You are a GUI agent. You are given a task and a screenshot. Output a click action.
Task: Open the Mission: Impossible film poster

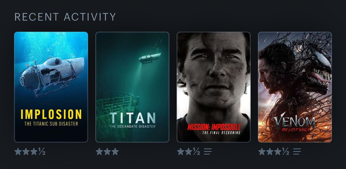tap(213, 87)
